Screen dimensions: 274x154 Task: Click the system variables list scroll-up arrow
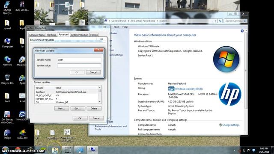point(100,87)
